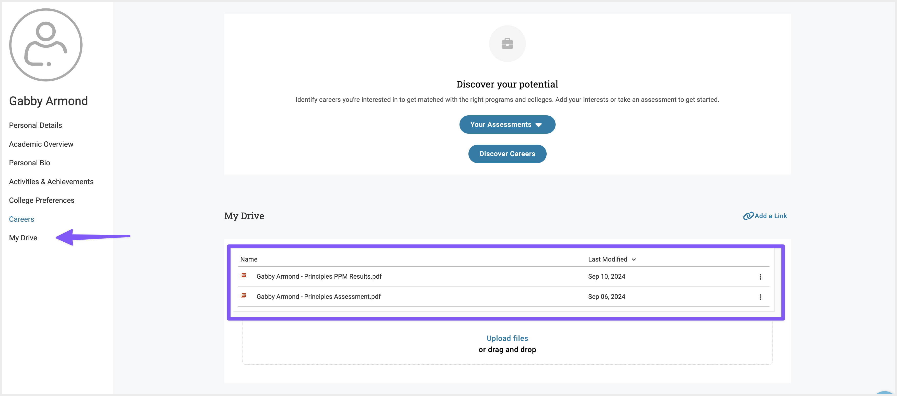
Task: Go to Academic Overview
Action: [41, 144]
